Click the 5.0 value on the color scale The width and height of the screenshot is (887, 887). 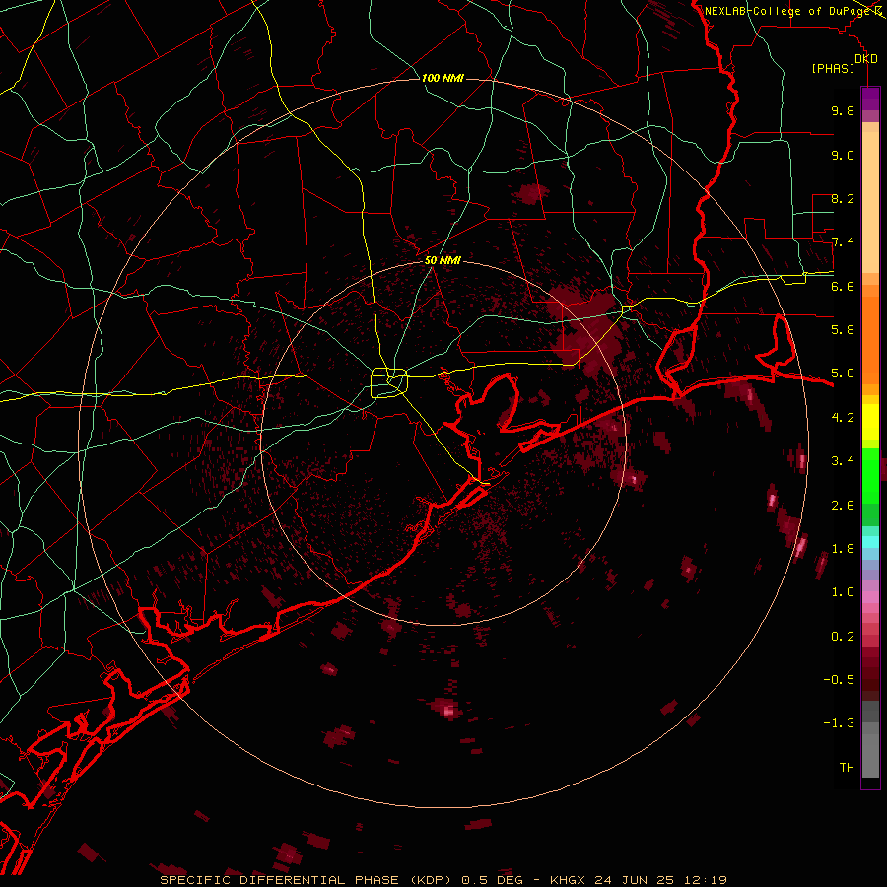pyautogui.click(x=843, y=374)
